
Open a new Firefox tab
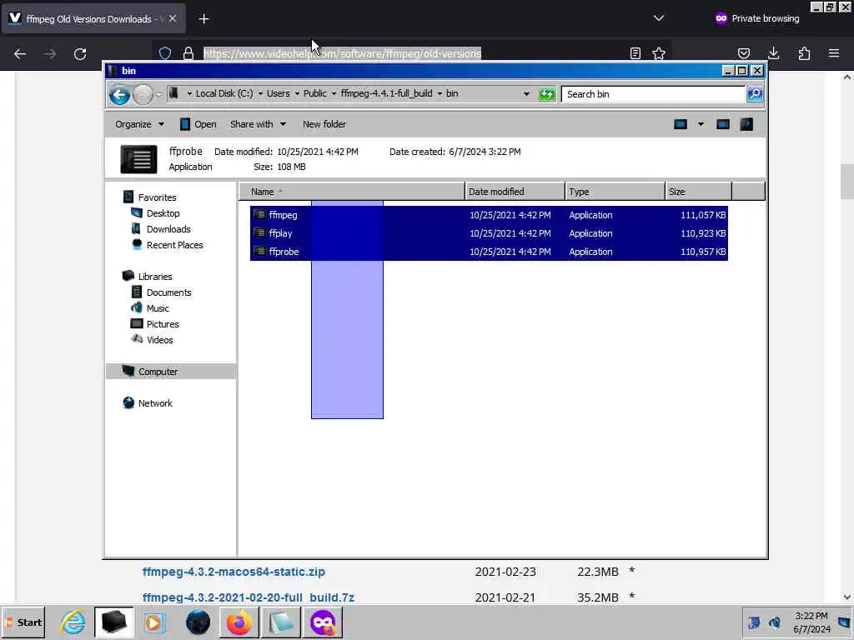pyautogui.click(x=203, y=19)
